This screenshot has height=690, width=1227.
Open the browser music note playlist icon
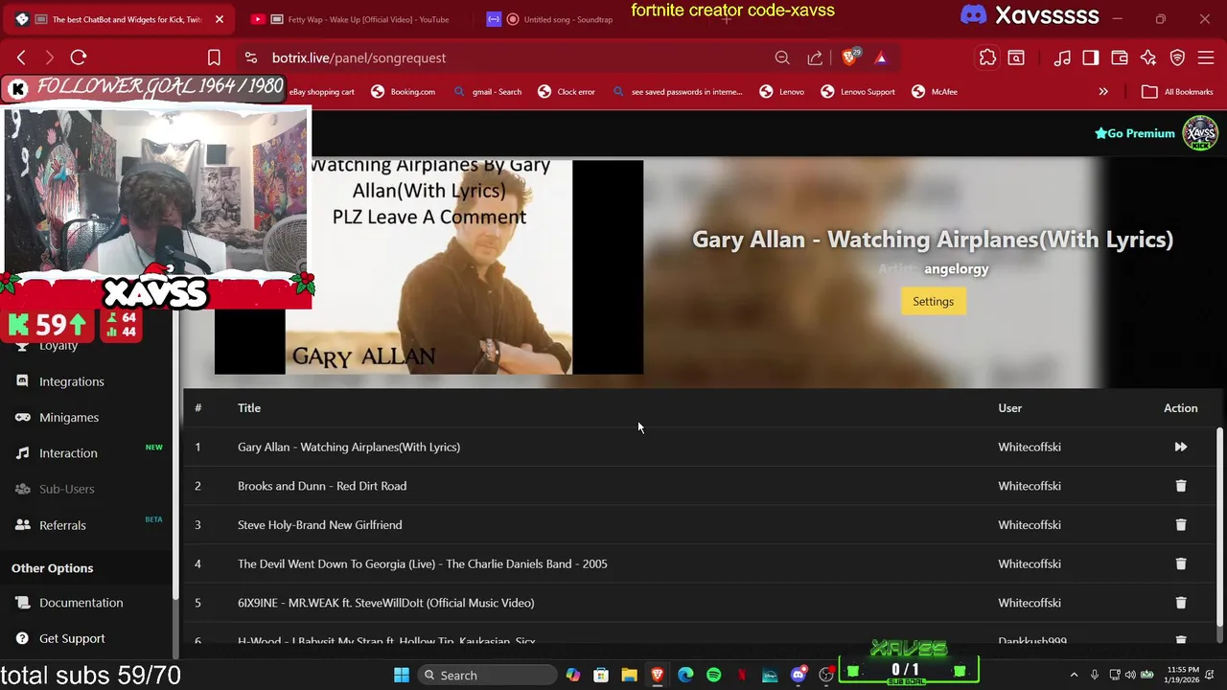click(x=1062, y=57)
